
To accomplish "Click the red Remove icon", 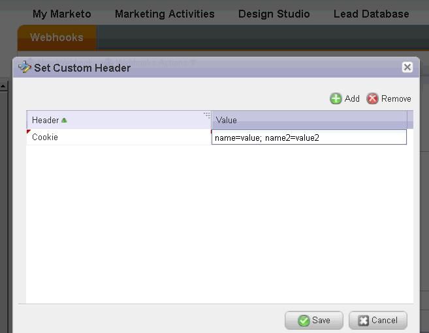I will pyautogui.click(x=373, y=98).
